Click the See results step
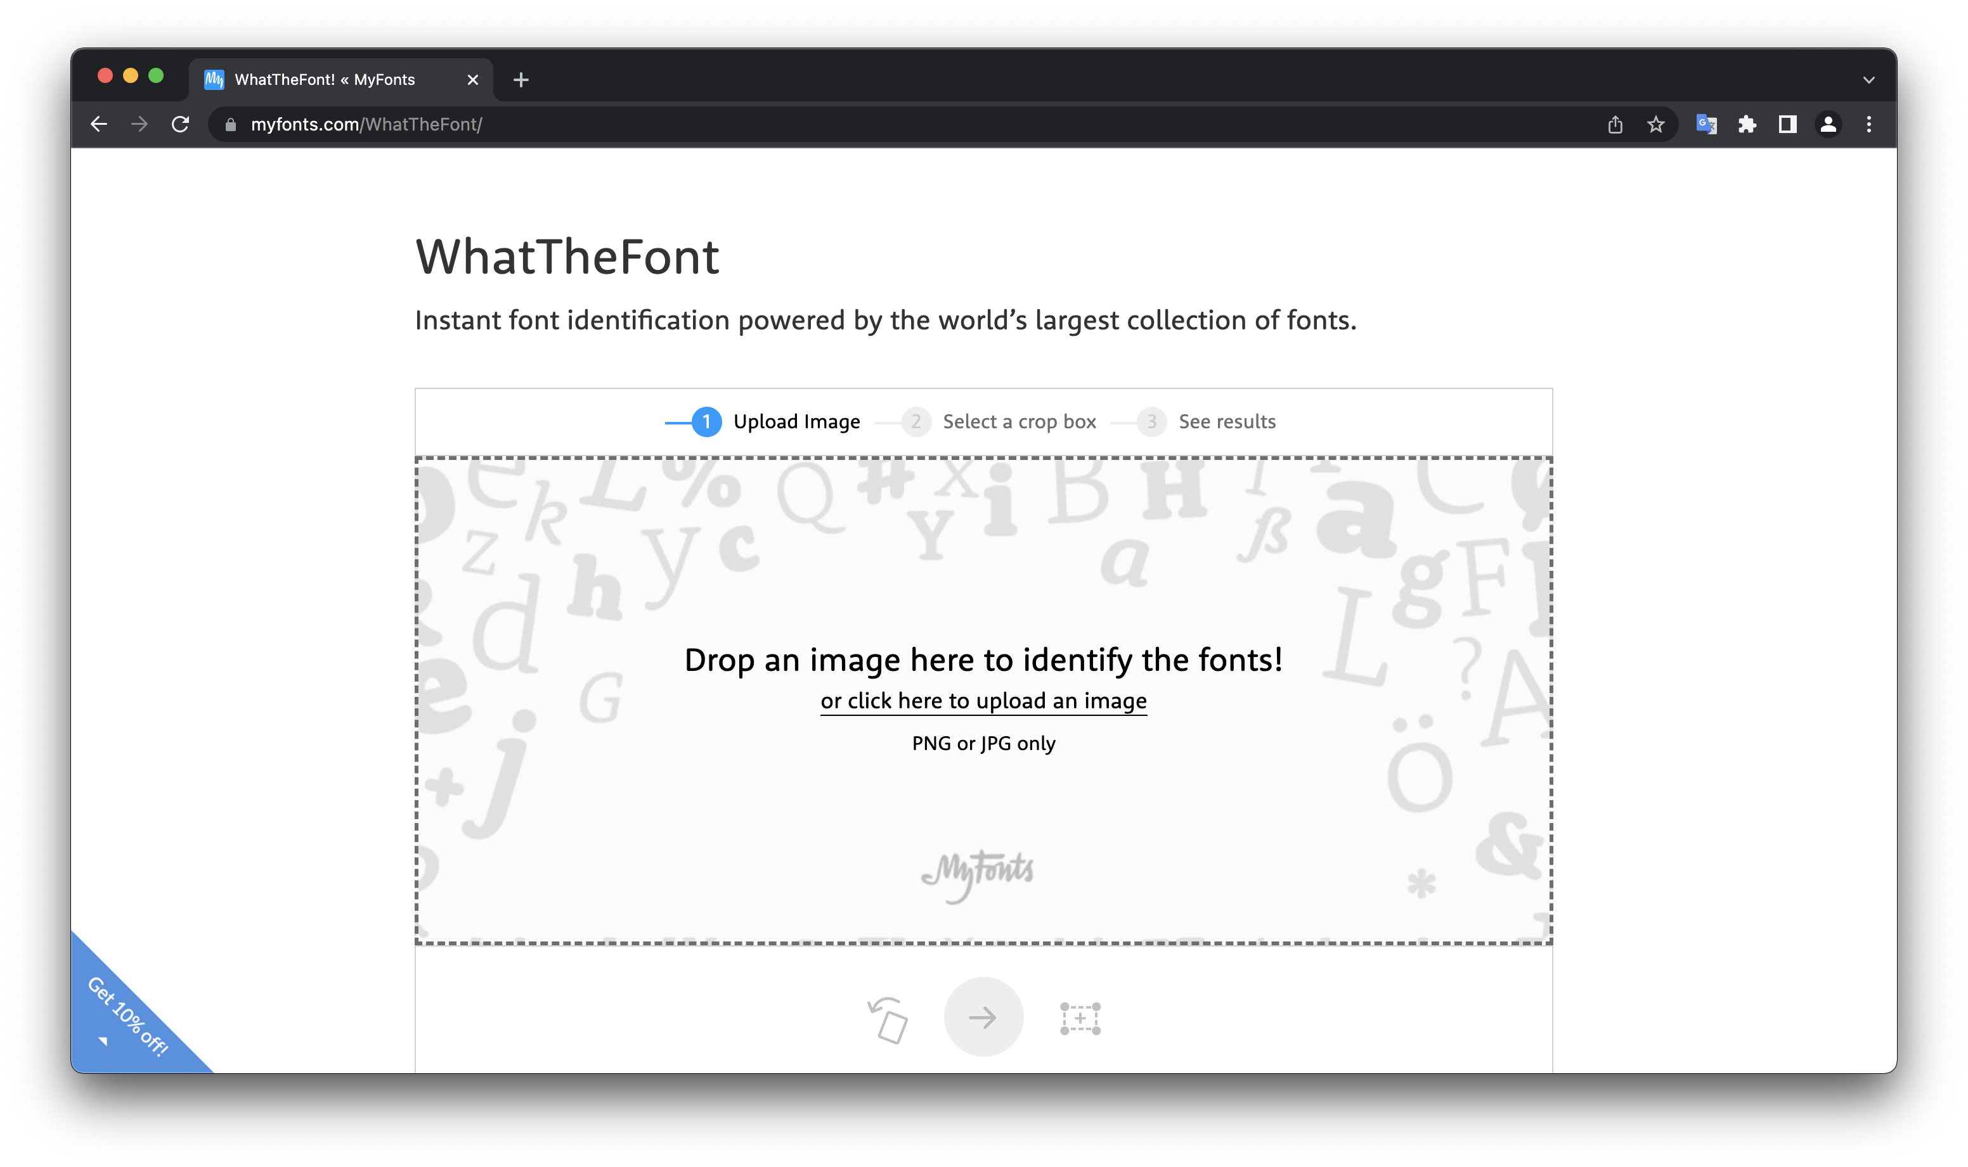 coord(1226,423)
